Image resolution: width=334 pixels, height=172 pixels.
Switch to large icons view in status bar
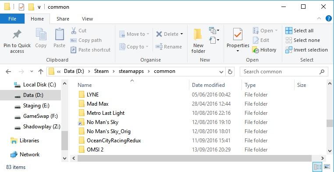click(x=327, y=167)
